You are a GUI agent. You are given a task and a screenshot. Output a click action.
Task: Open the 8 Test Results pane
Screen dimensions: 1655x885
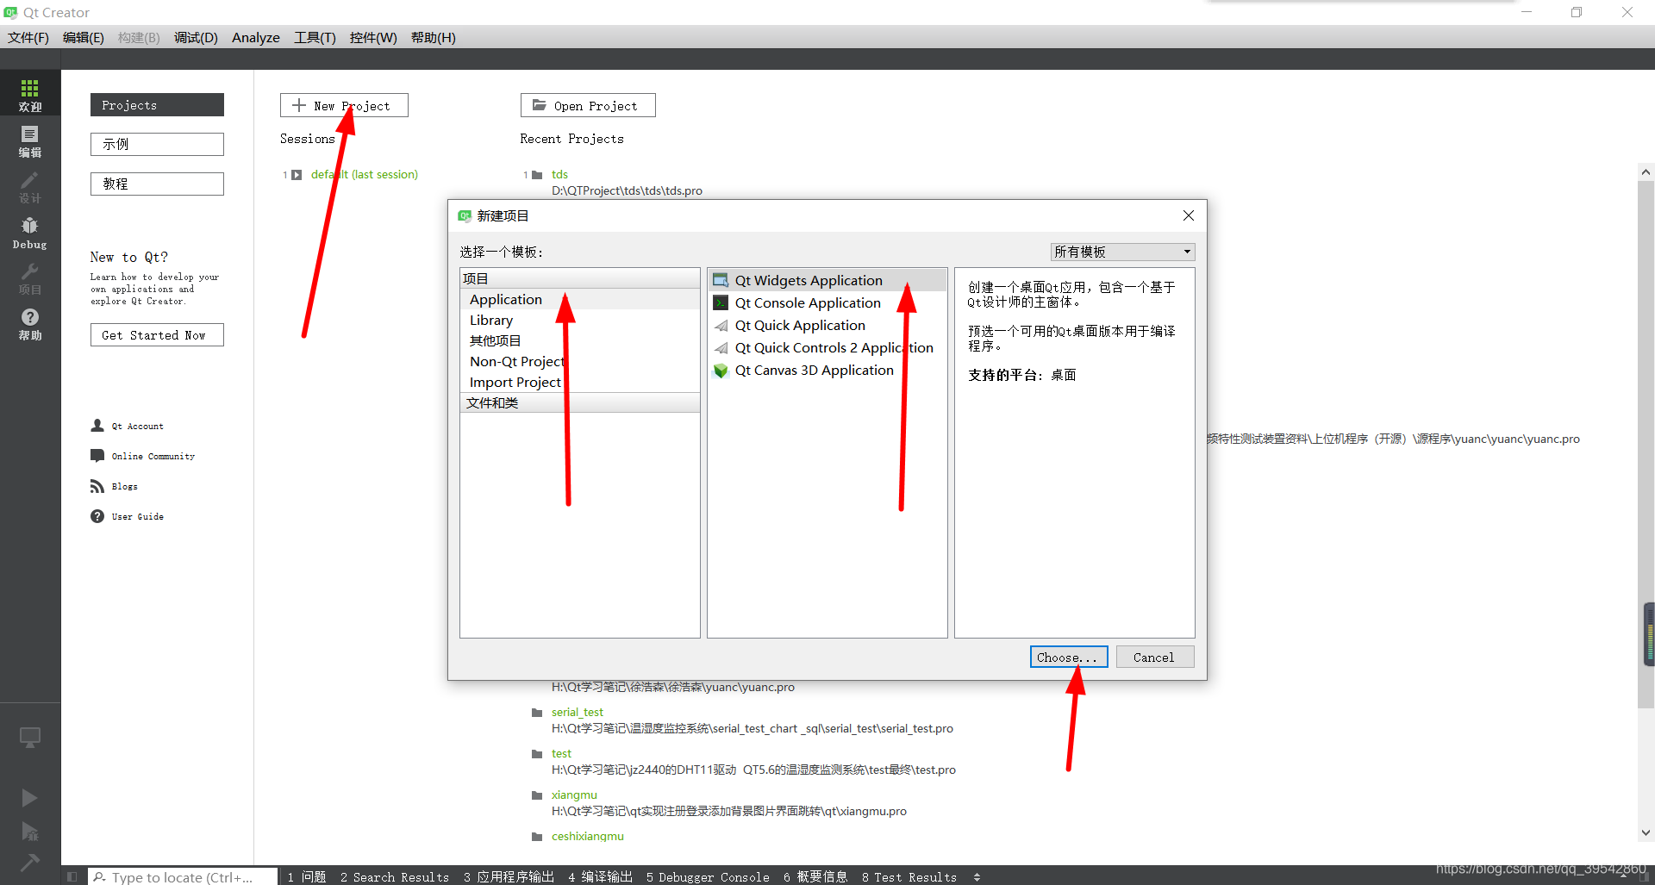pos(909,876)
